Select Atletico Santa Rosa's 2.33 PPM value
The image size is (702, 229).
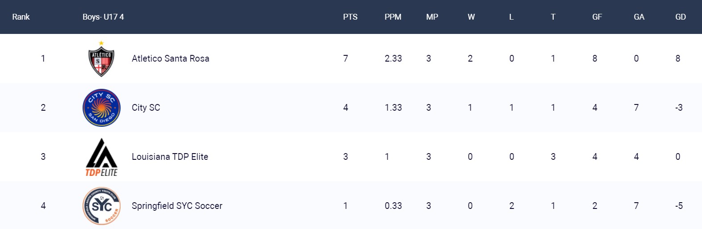coord(393,58)
